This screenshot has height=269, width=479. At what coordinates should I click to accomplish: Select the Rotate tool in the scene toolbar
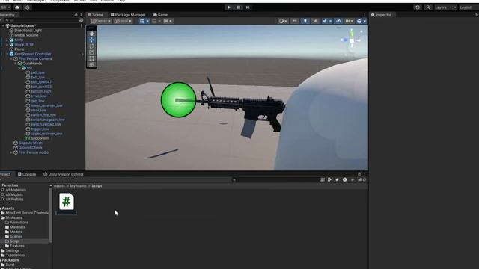click(x=91, y=46)
